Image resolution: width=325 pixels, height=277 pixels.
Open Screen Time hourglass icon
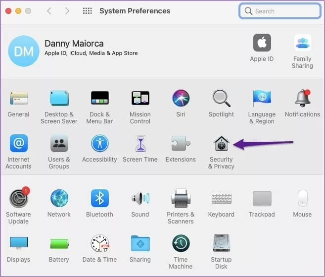[140, 143]
